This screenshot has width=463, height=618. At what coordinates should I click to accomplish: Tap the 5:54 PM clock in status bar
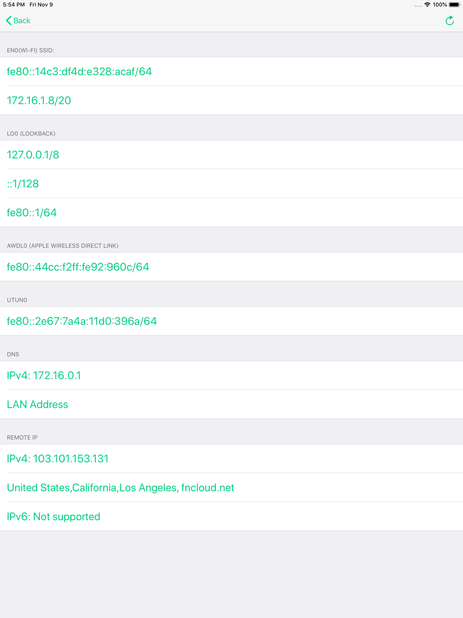pyautogui.click(x=14, y=5)
